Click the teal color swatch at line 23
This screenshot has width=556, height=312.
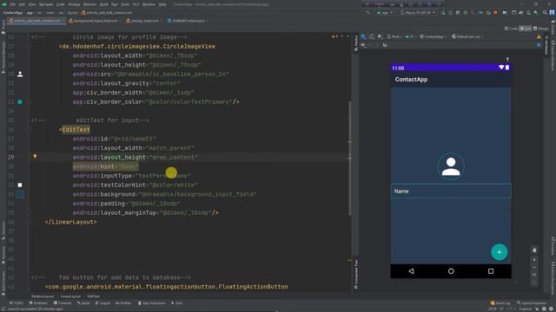coord(20,102)
